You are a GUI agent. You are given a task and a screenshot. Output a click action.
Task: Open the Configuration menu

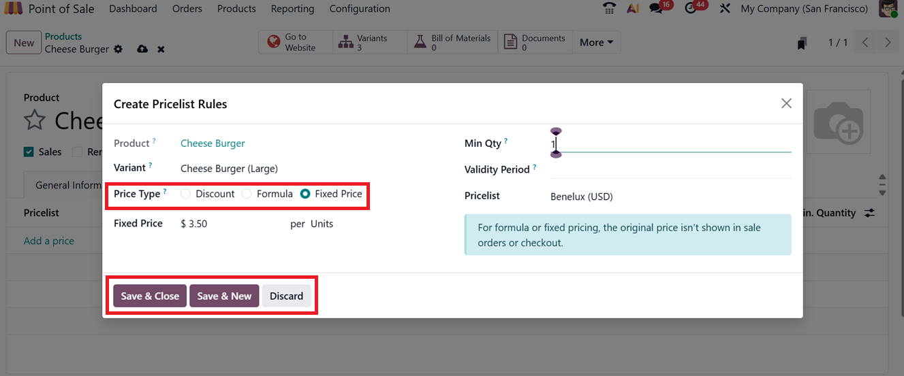click(x=360, y=9)
